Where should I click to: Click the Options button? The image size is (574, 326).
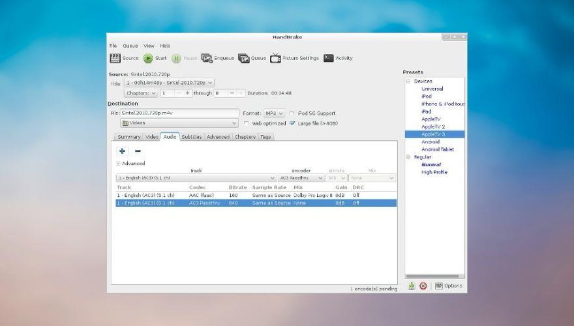coord(449,286)
